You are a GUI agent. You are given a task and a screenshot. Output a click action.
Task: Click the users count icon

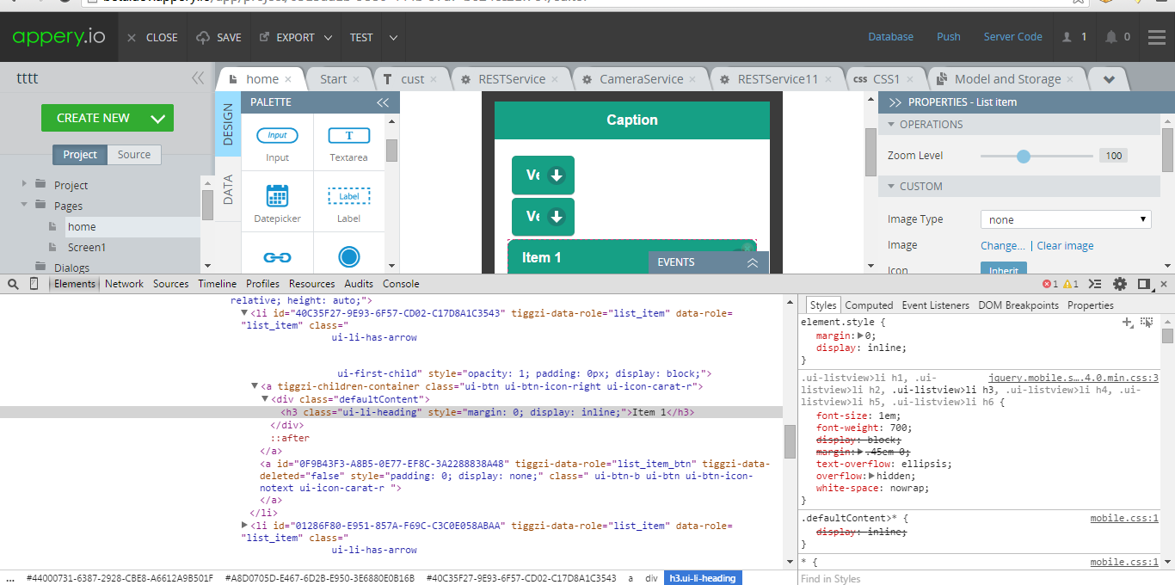click(x=1067, y=37)
